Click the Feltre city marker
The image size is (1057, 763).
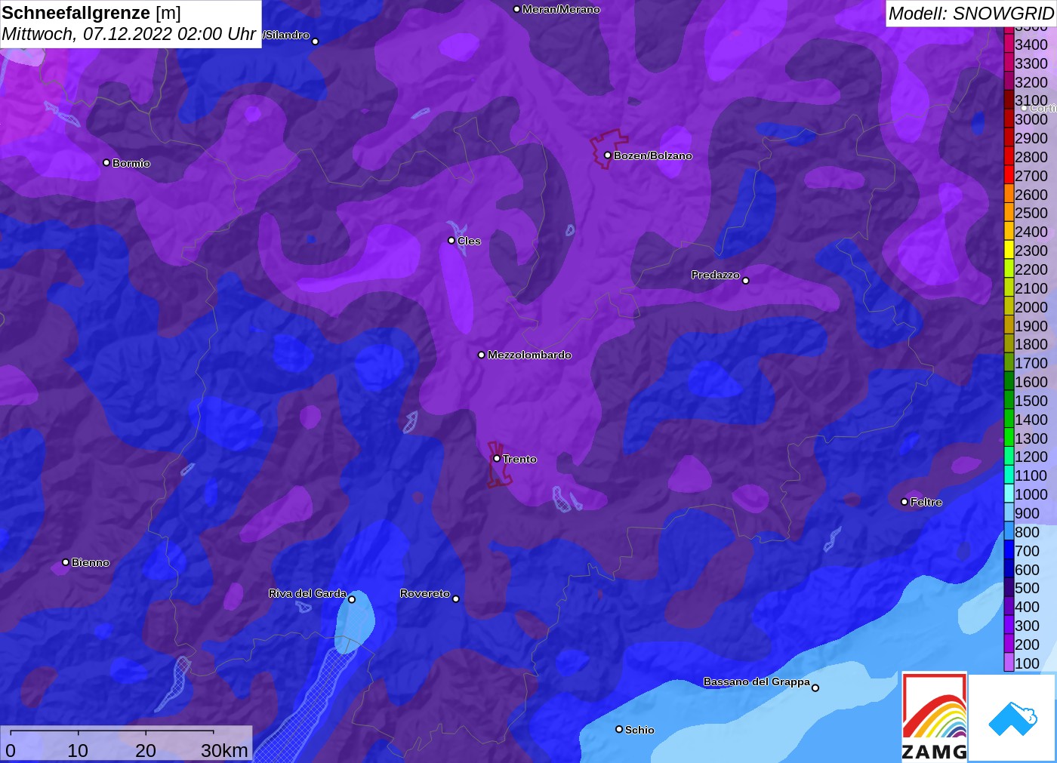click(x=904, y=502)
